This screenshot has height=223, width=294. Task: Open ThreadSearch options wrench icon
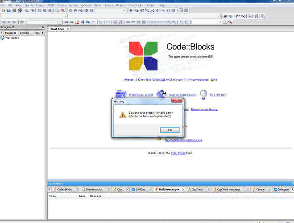(230, 22)
